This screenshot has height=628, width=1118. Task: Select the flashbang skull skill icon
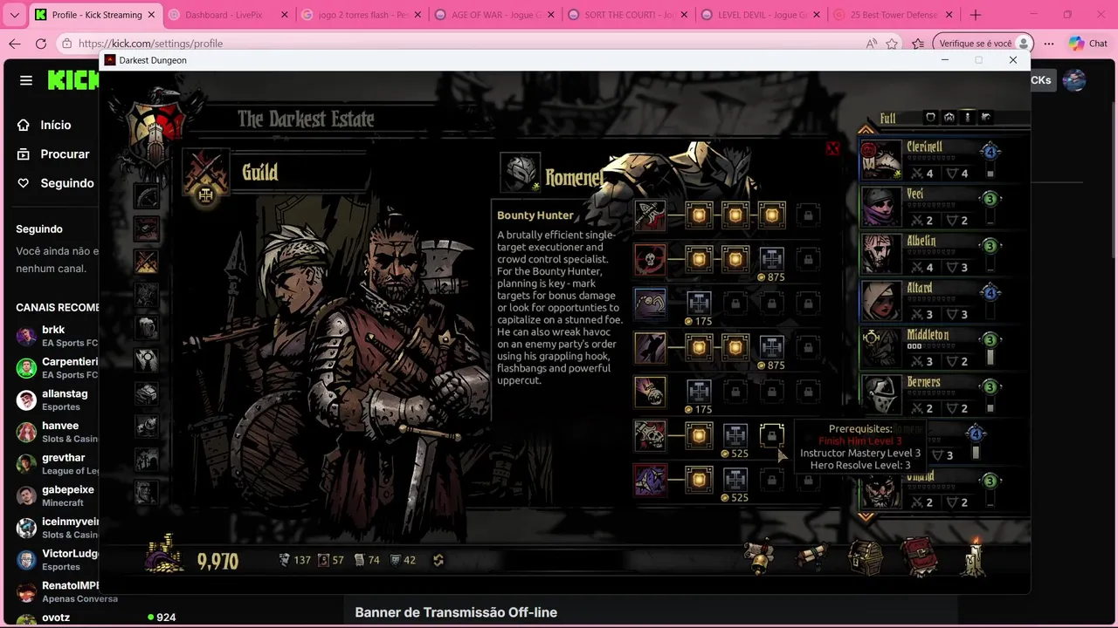(x=650, y=392)
